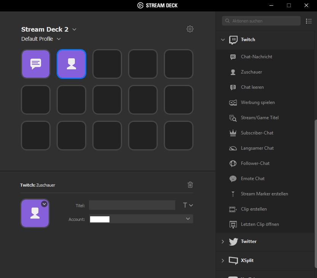Delete the Zuschauer action with trash icon
This screenshot has height=278, width=317.
(190, 185)
